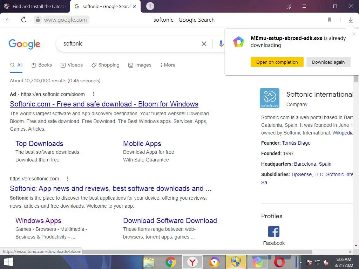Open Opera browser from taskbar

click(x=279, y=262)
